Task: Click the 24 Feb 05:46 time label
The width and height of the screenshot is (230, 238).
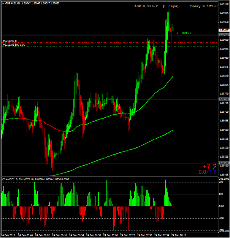Action: (x=25, y=235)
